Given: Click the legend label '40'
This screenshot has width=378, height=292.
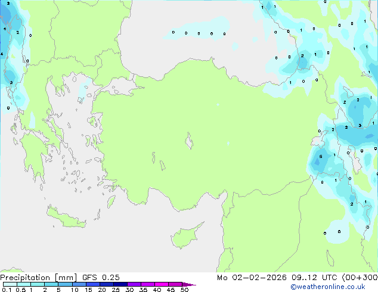Looking at the screenshot, I should tap(157, 290).
